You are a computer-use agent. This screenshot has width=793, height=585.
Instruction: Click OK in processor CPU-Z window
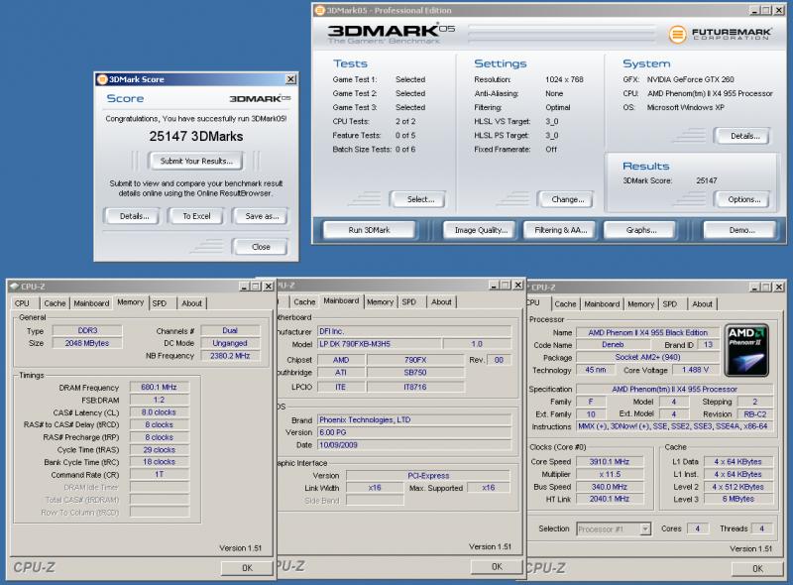757,569
